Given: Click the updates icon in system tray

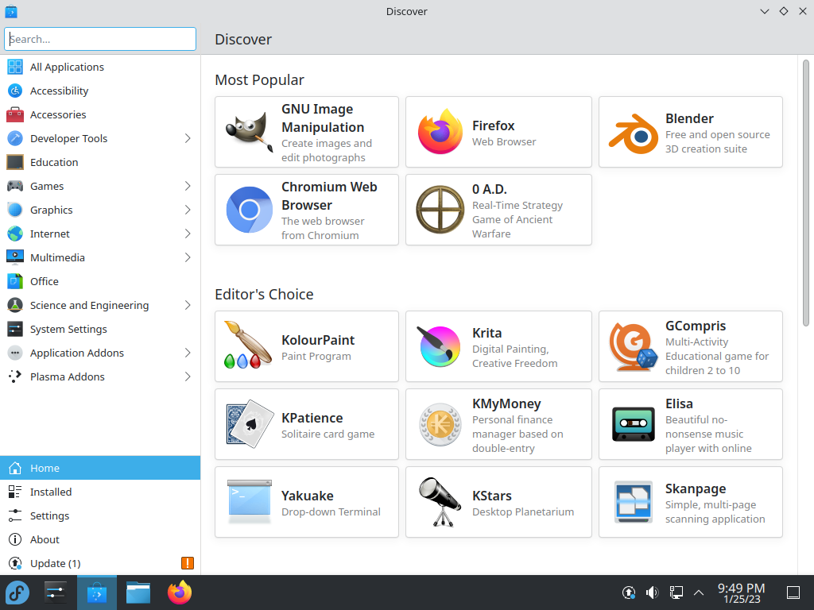Looking at the screenshot, I should pyautogui.click(x=628, y=593).
